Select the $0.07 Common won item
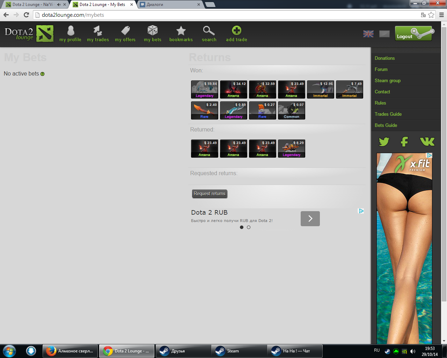This screenshot has width=447, height=358. coord(292,110)
